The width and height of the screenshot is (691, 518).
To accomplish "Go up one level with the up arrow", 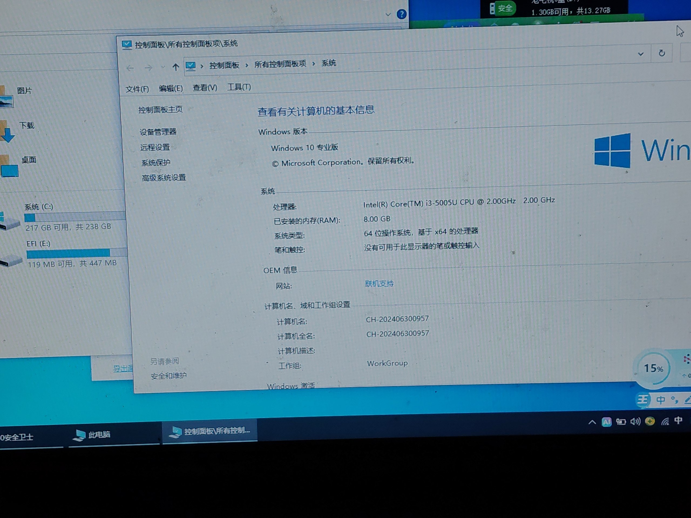I will tap(175, 67).
